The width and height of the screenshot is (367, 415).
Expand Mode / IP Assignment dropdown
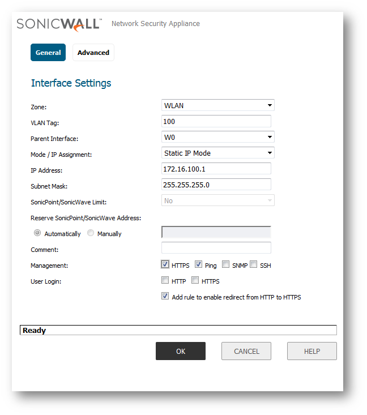[217, 153]
